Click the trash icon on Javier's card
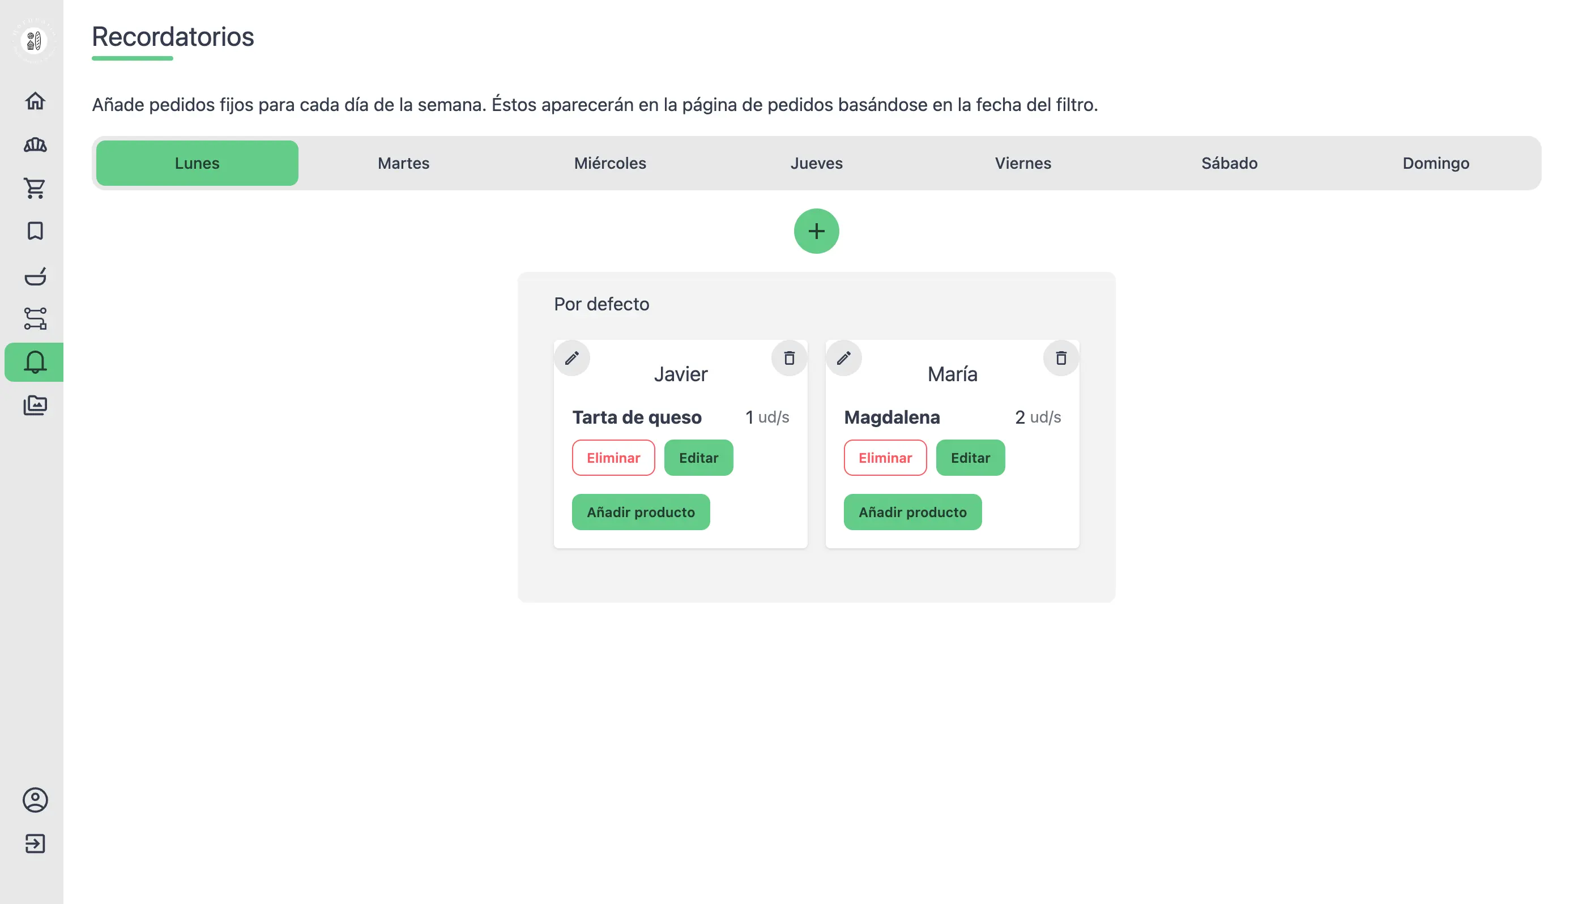The image size is (1570, 904). pyautogui.click(x=788, y=357)
